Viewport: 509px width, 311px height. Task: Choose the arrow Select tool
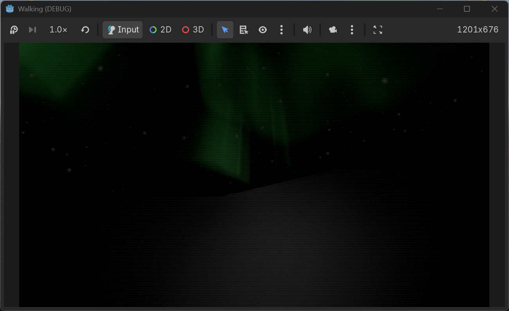225,30
